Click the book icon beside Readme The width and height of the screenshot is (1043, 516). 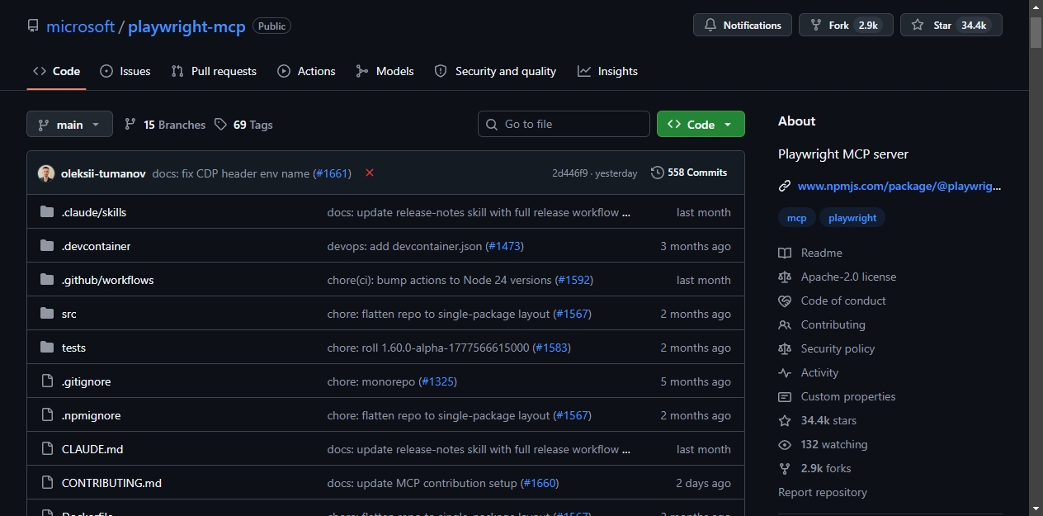pyautogui.click(x=785, y=253)
